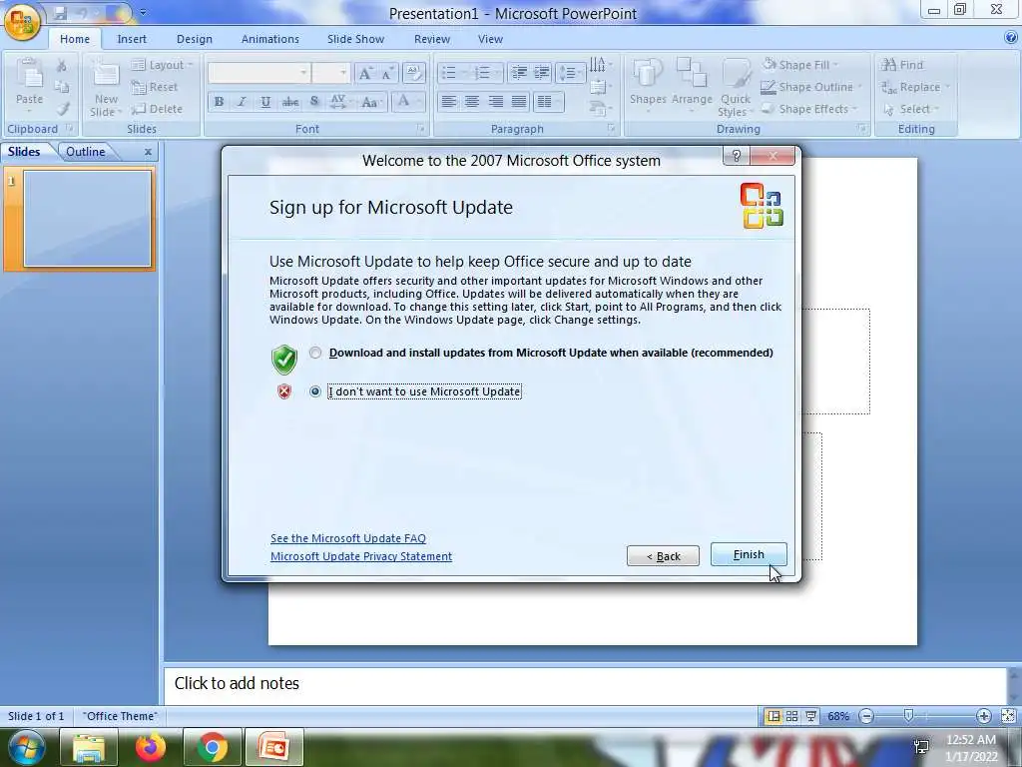Switch to the Outline pane tab
Screen dimensions: 1022x767
(x=86, y=152)
